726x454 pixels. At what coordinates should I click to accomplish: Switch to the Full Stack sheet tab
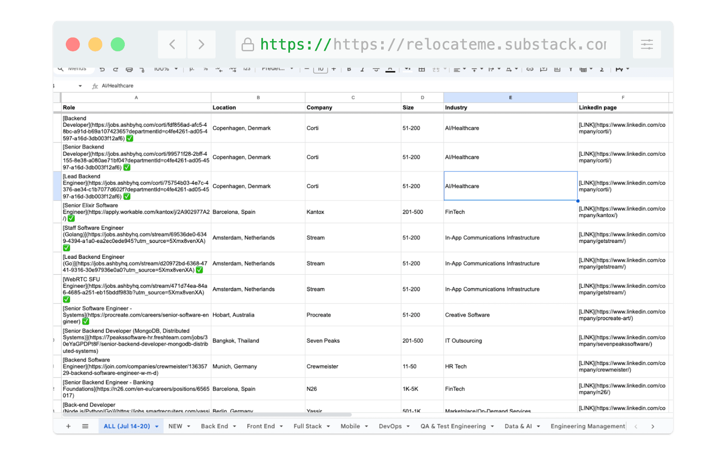(x=308, y=426)
